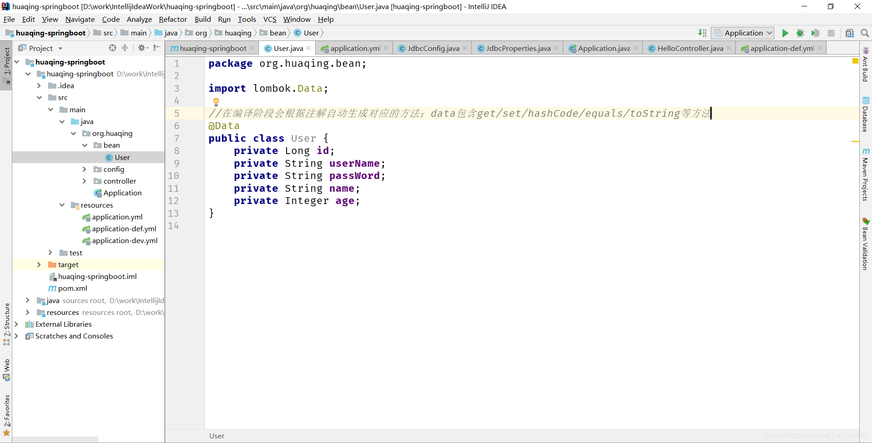Open the File menu
The image size is (872, 443).
[9, 19]
